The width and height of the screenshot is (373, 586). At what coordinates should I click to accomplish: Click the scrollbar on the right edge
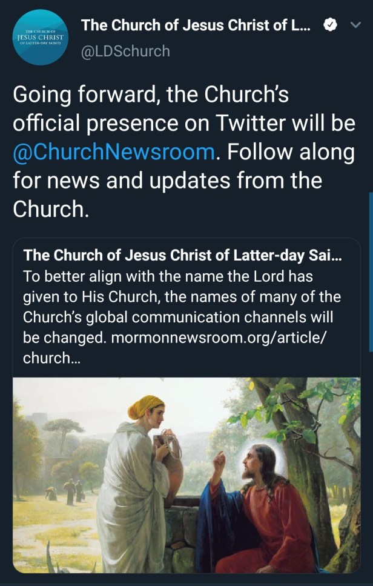pos(370,273)
